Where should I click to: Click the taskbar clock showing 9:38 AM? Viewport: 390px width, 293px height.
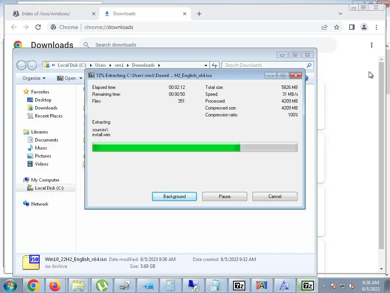pos(370,286)
